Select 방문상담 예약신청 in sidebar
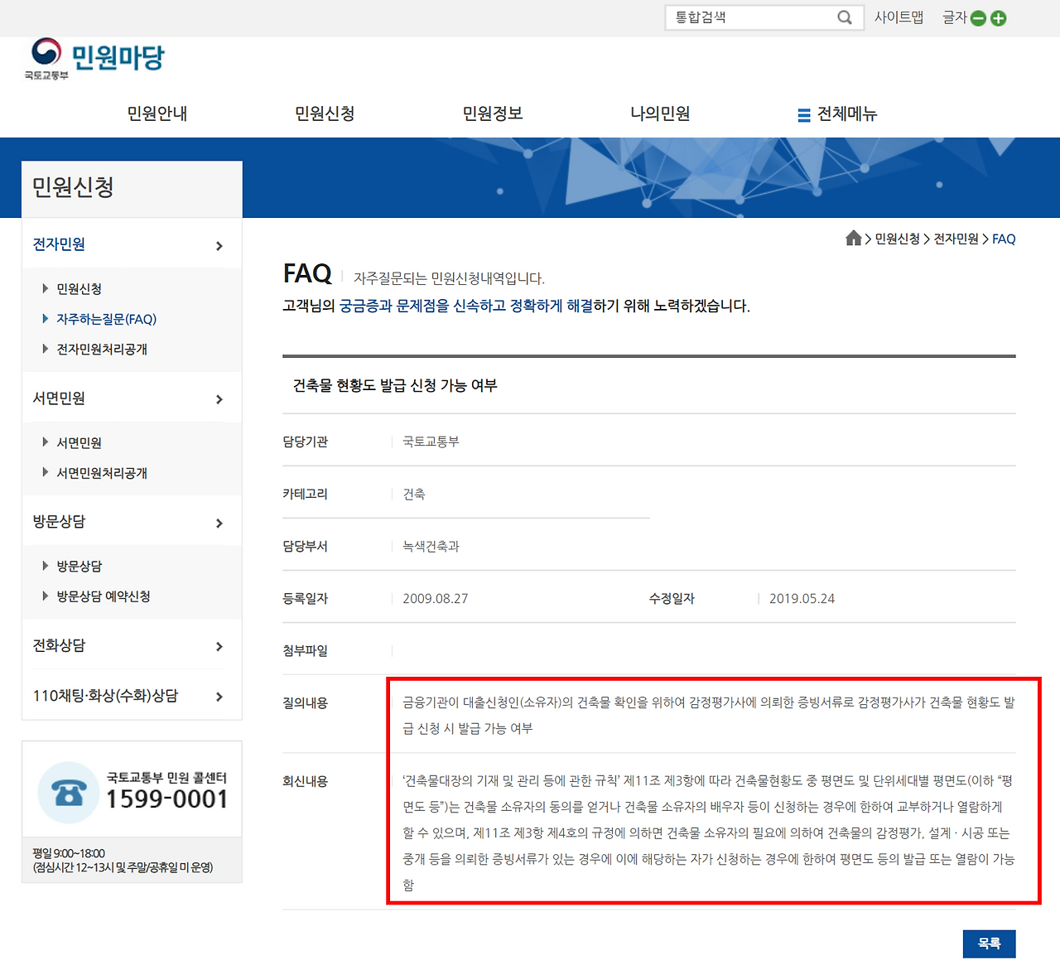 [x=104, y=596]
